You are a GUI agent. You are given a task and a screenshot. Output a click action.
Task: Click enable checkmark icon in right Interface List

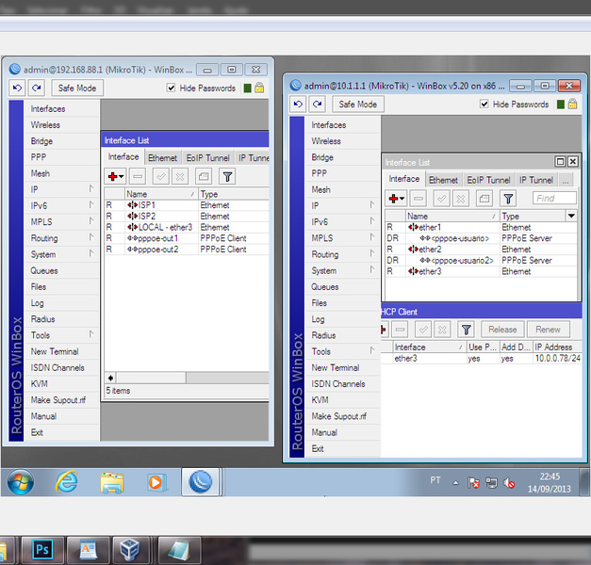click(x=442, y=198)
